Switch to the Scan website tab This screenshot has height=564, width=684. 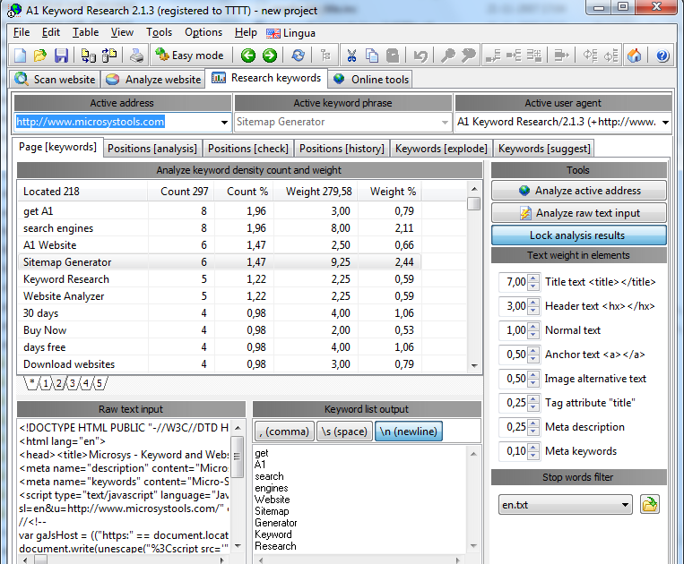point(55,79)
